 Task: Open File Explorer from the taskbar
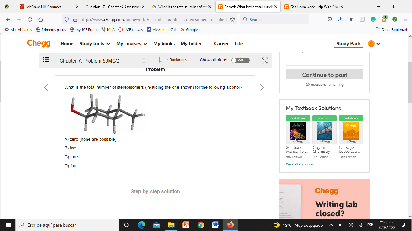point(171,225)
